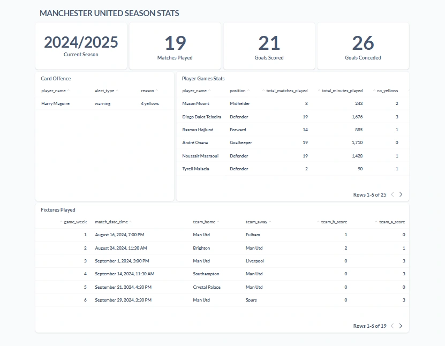
Task: Click the Fixtures Played panel title
Action: [x=58, y=210]
